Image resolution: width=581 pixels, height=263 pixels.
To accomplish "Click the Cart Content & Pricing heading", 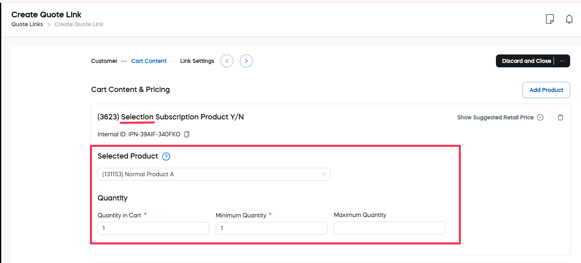I will [130, 90].
